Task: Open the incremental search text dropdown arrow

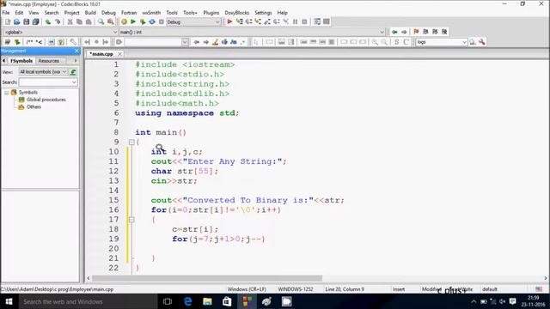Action: (185, 42)
